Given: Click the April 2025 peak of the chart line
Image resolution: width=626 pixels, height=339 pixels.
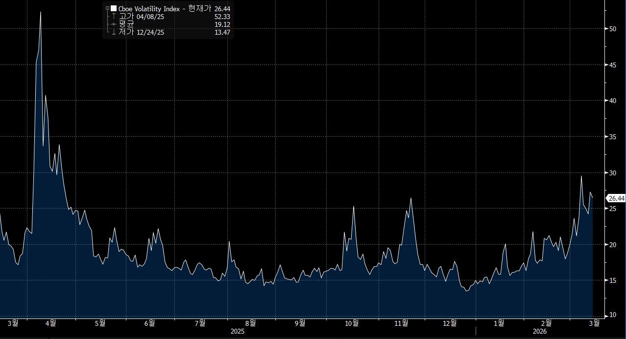Looking at the screenshot, I should coord(41,12).
